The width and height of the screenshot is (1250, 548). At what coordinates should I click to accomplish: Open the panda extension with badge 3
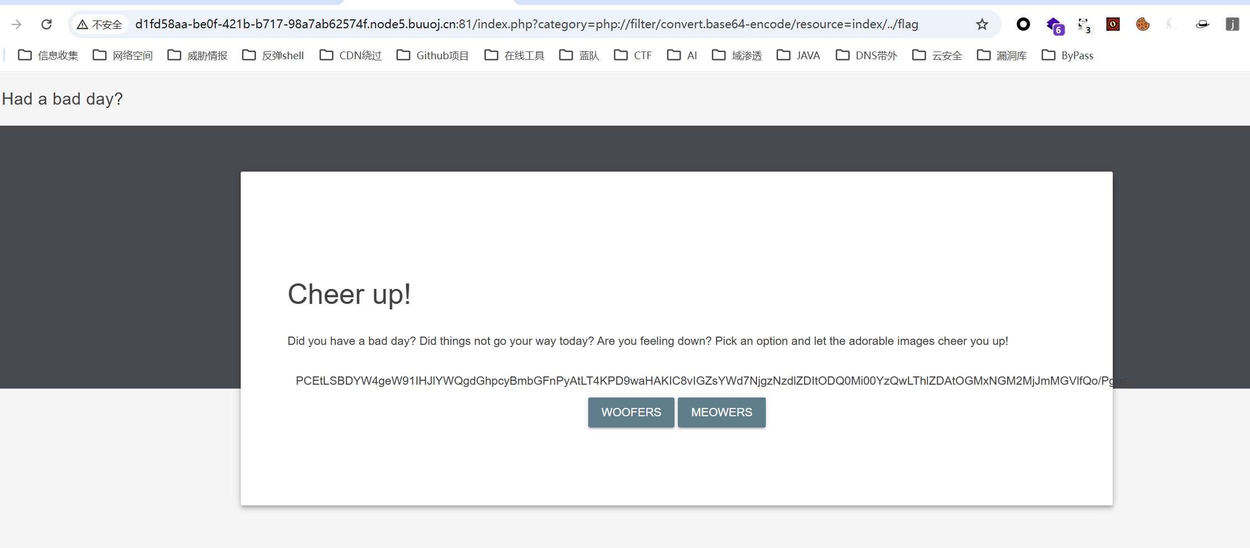point(1084,25)
